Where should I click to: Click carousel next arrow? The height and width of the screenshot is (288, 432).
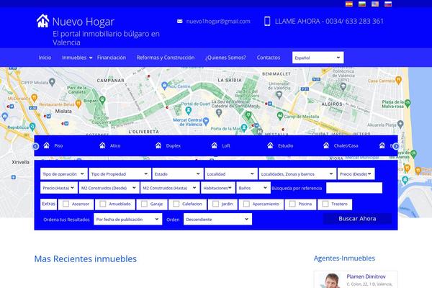pos(396,146)
